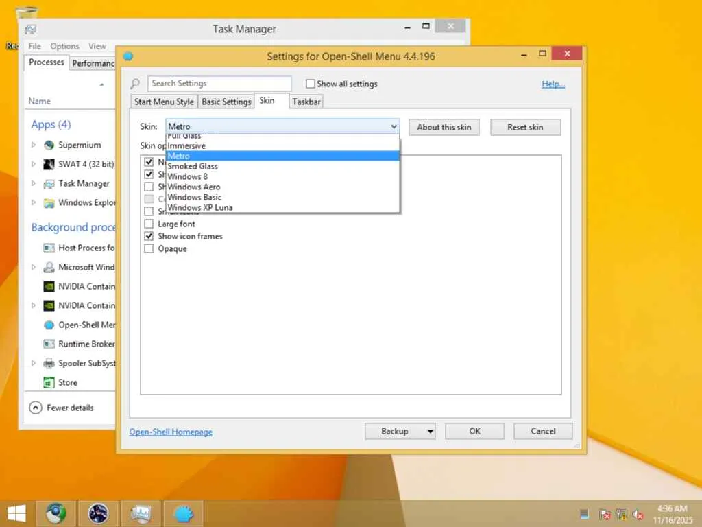Expand the Spooler SubSystem row

34,364
